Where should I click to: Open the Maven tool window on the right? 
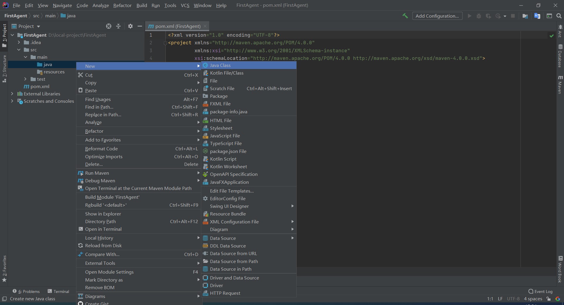(x=560, y=85)
